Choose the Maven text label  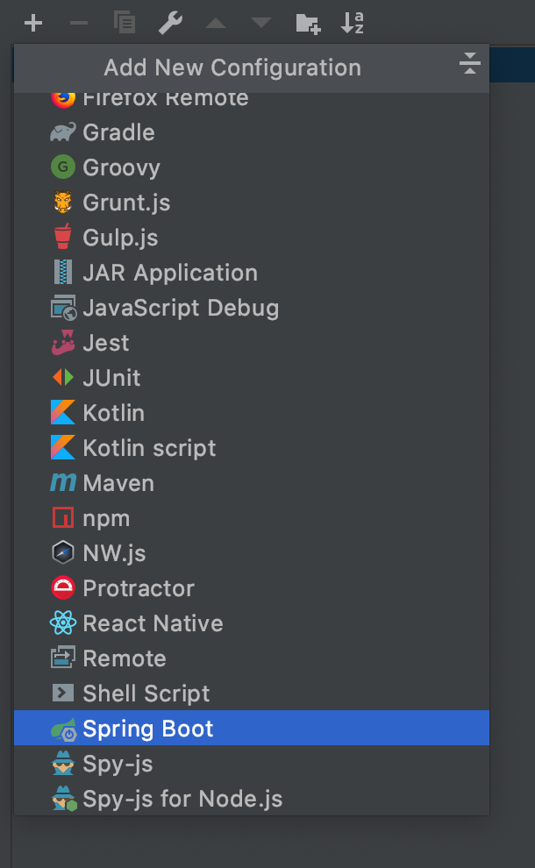118,483
